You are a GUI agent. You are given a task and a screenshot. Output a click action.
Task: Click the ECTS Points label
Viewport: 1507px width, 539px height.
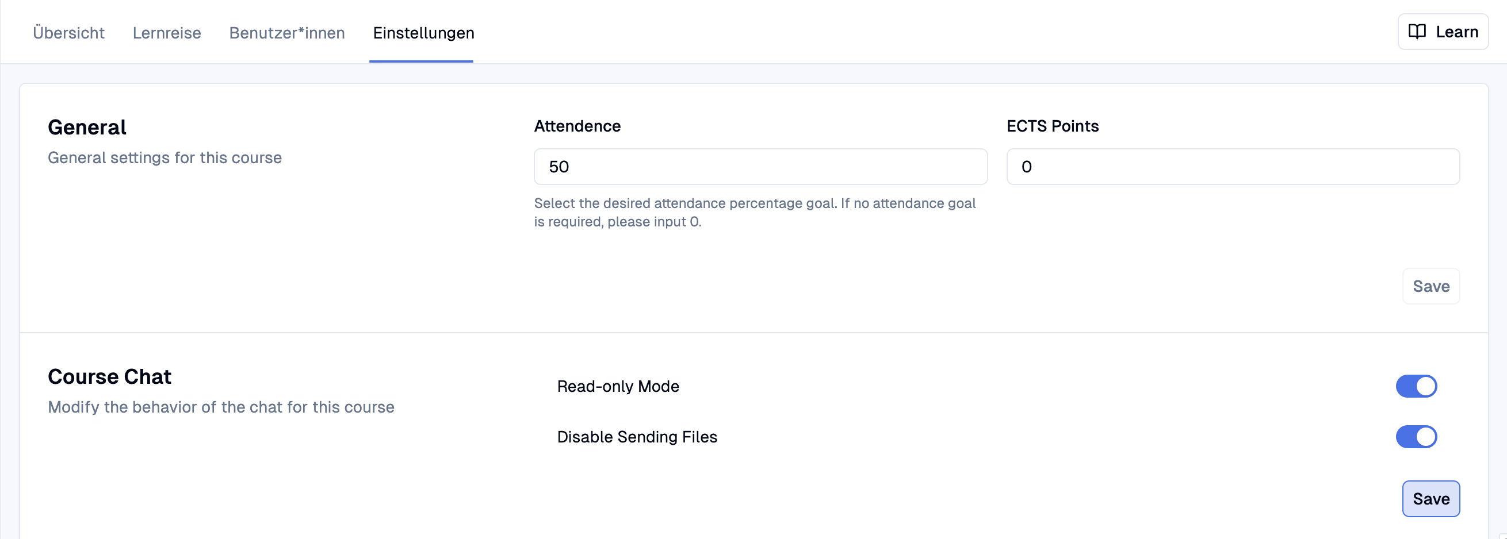[1053, 126]
